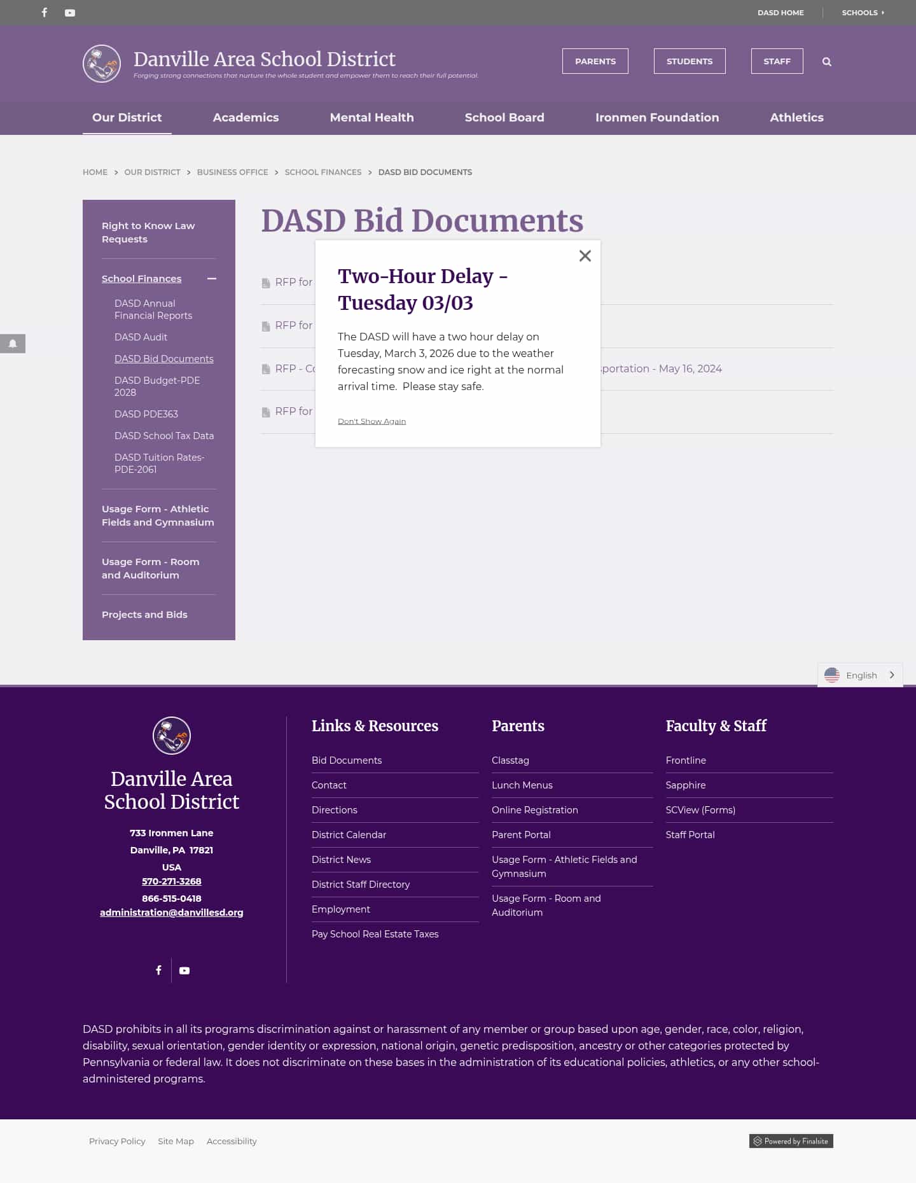Open Right to Know Law Requests
The width and height of the screenshot is (916, 1183).
click(x=148, y=232)
